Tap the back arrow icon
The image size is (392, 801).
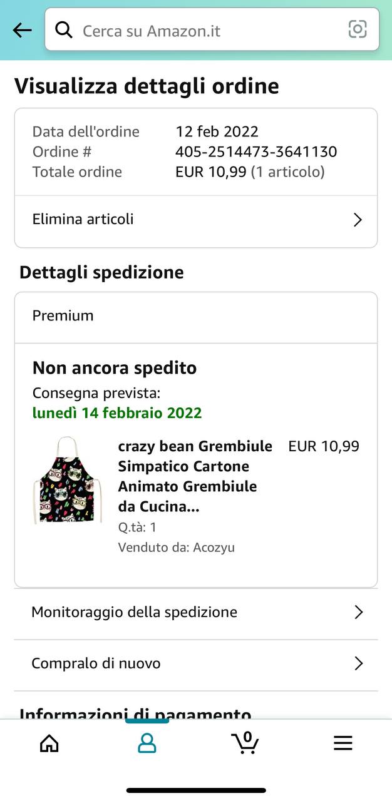point(22,30)
